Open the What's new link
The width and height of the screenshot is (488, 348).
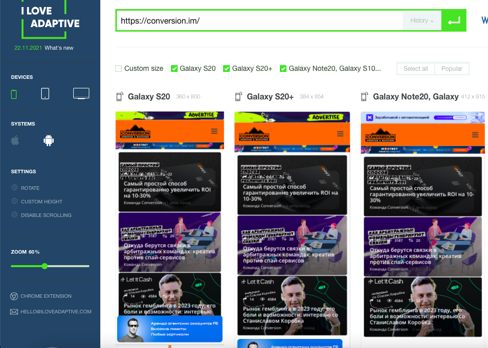coord(59,48)
